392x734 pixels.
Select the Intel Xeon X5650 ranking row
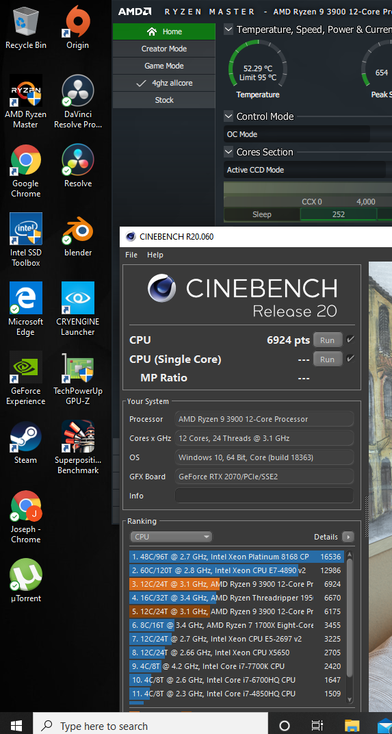click(x=237, y=653)
